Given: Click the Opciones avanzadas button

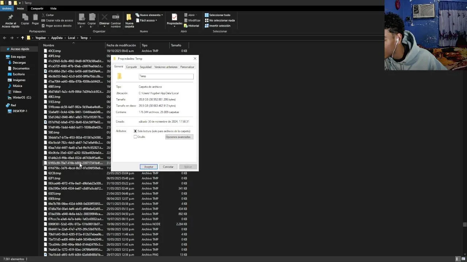Looking at the screenshot, I should point(179,137).
